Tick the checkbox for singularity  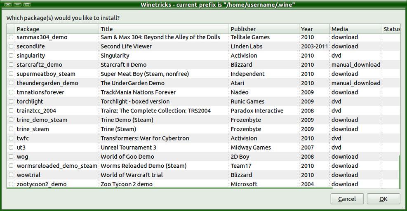point(11,55)
